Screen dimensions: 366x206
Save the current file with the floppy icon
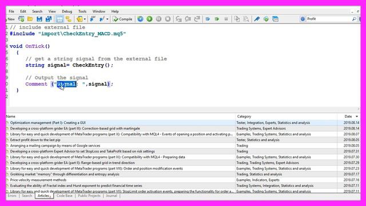[x=39, y=19]
